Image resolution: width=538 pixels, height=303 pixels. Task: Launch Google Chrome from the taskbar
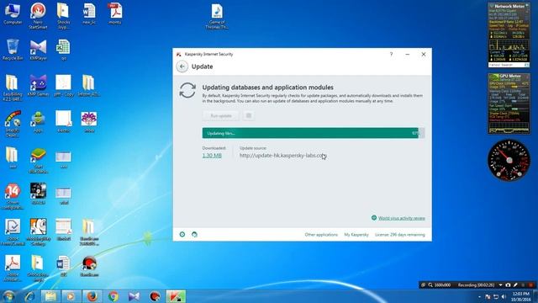113,296
